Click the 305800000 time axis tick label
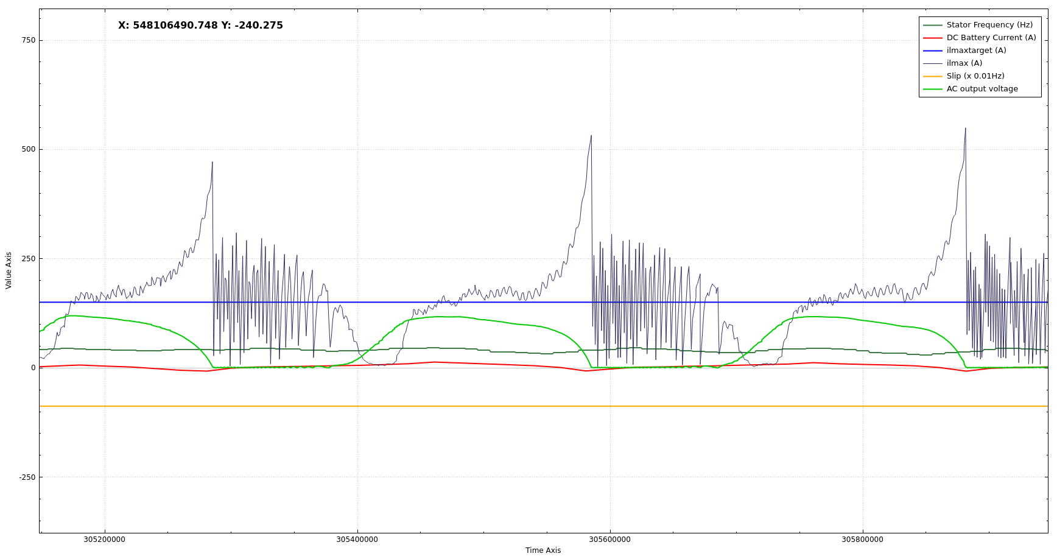1057x559 pixels. (x=863, y=540)
